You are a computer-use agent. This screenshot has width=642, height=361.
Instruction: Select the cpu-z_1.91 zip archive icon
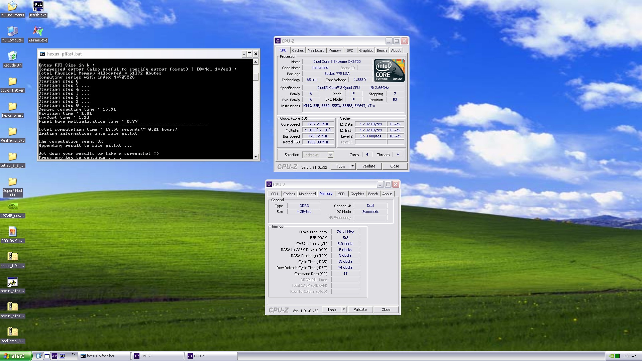(x=12, y=260)
